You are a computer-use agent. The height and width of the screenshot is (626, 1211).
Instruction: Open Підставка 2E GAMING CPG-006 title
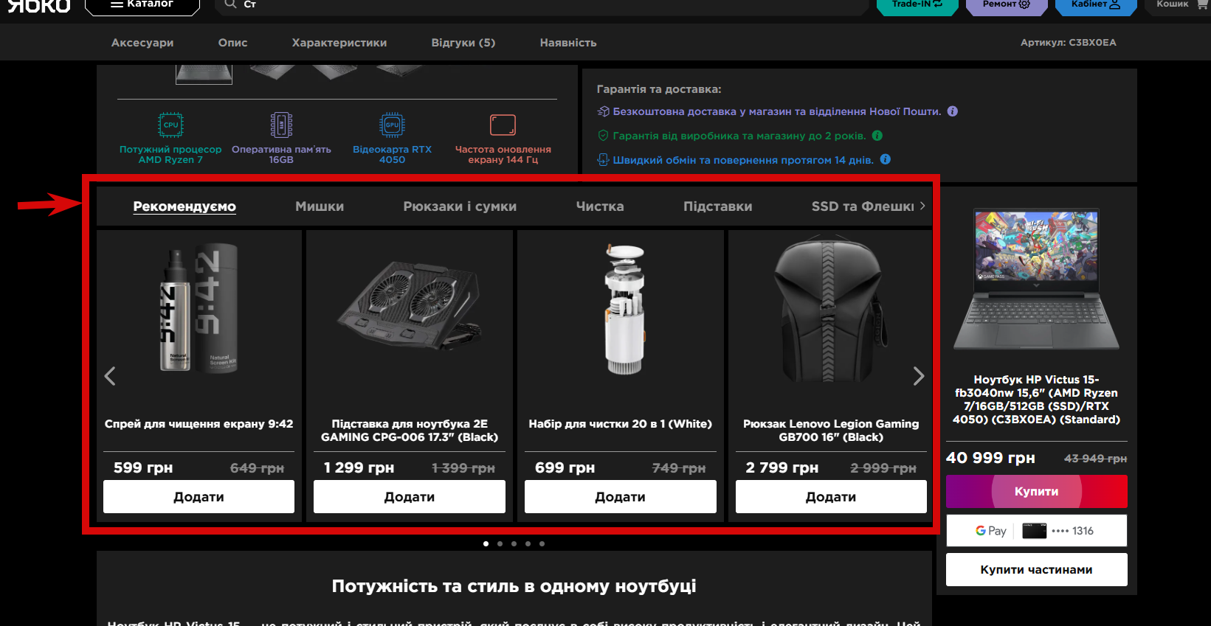pyautogui.click(x=410, y=431)
